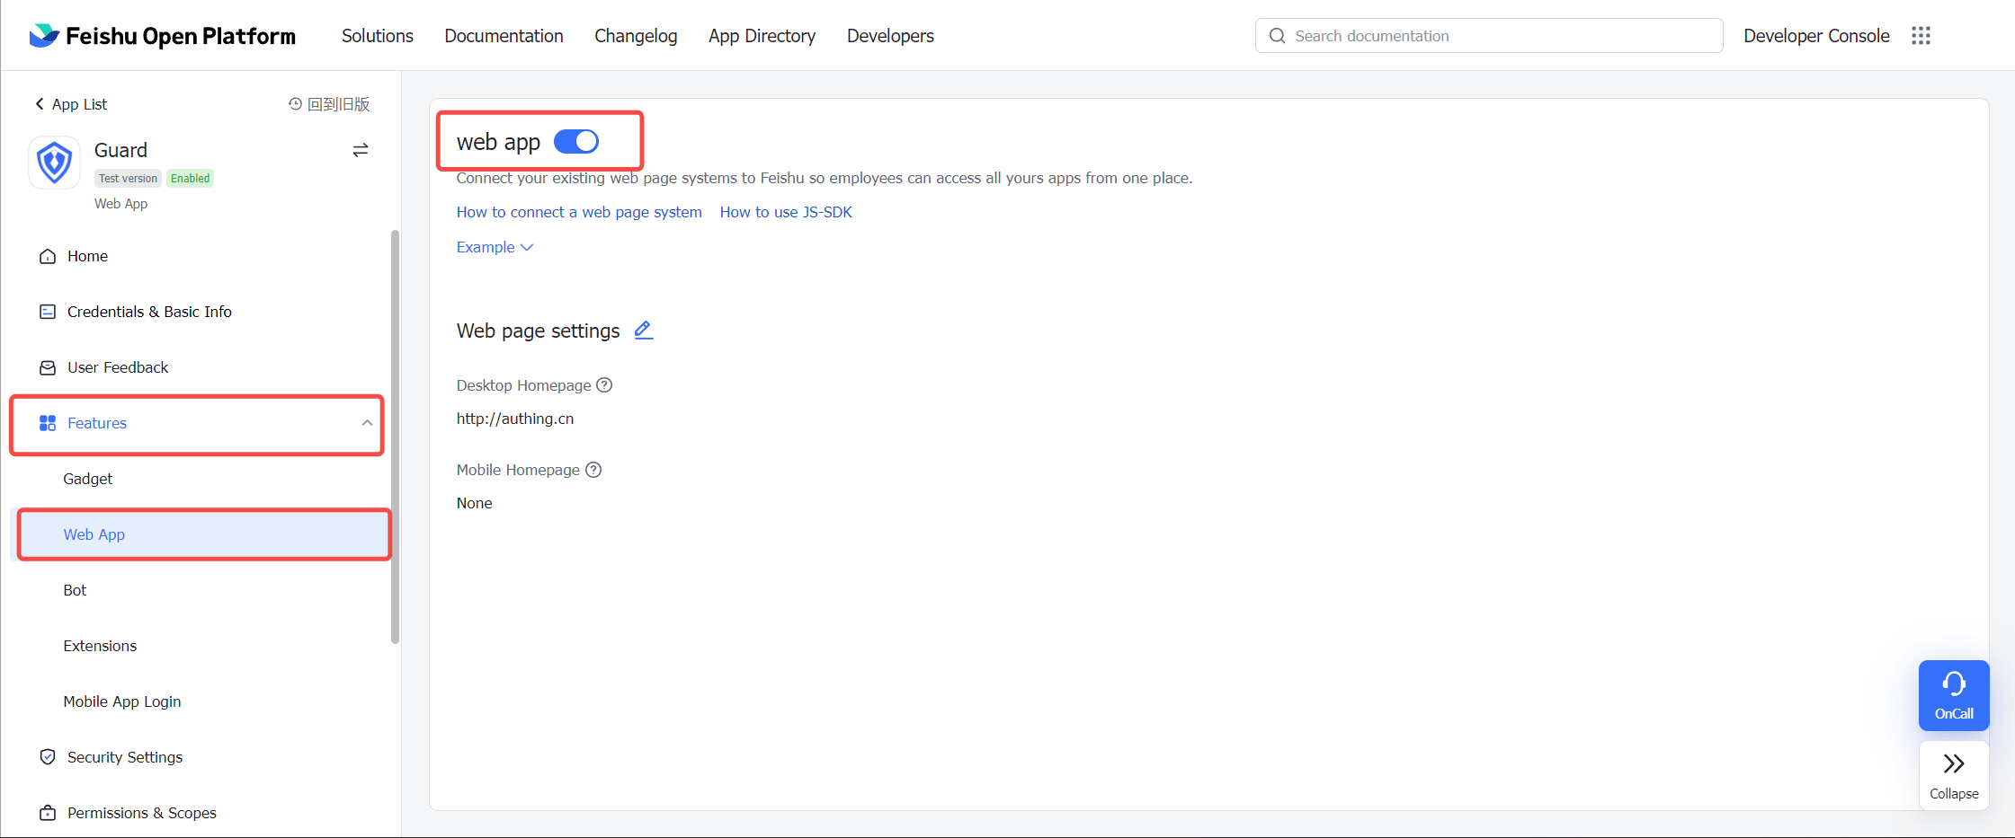Screen dimensions: 2015x838
Task: Collapse the Features section in sidebar
Action: [366, 423]
